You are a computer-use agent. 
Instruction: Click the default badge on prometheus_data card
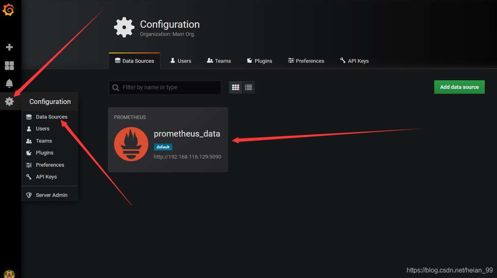(163, 147)
